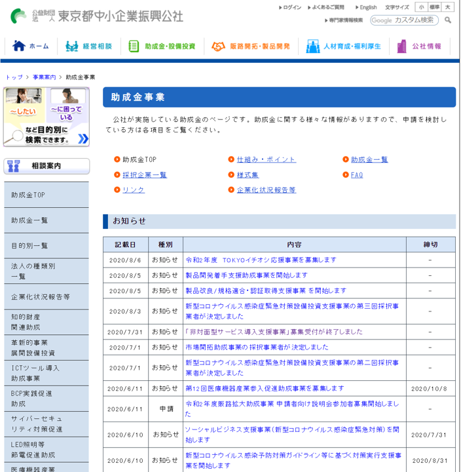Set text size to 標準
The height and width of the screenshot is (472, 461).
click(x=434, y=7)
